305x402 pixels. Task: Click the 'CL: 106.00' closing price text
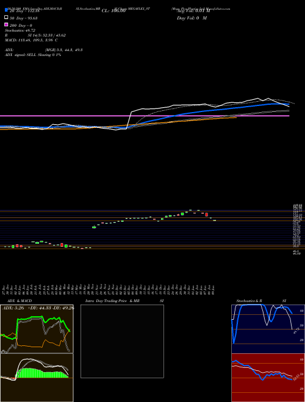click(113, 11)
